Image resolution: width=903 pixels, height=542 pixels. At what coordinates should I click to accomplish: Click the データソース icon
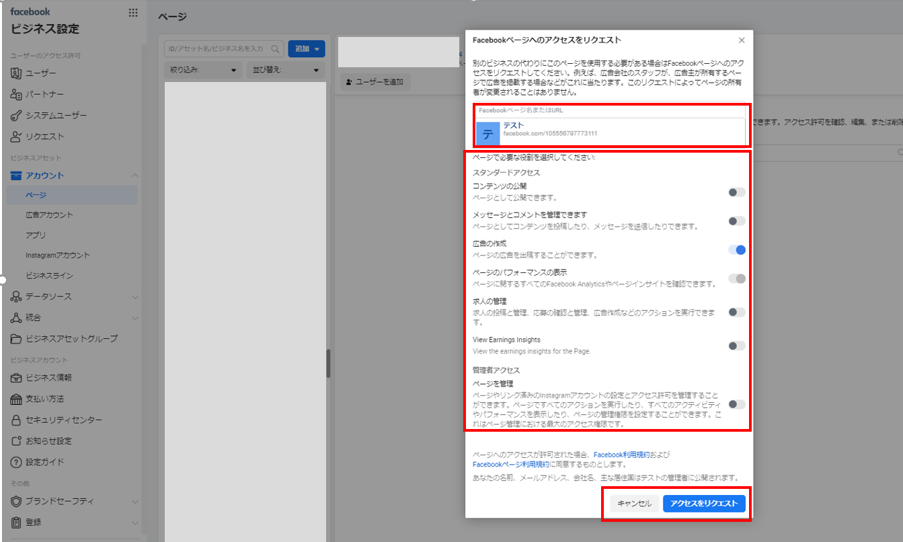pyautogui.click(x=17, y=297)
